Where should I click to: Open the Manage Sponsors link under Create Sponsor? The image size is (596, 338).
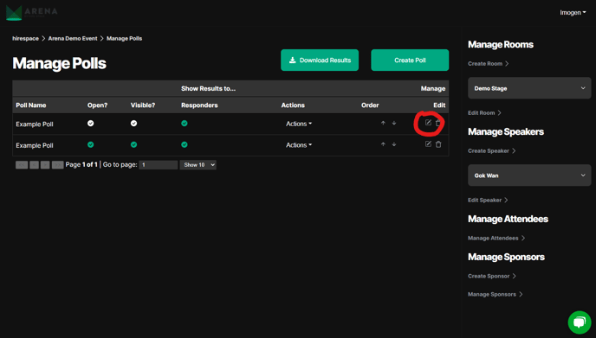[x=495, y=294]
